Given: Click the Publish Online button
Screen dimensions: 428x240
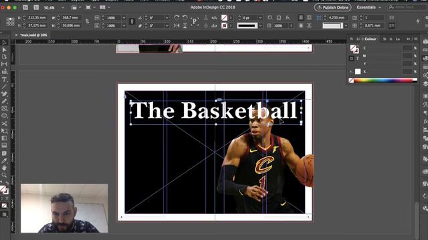Looking at the screenshot, I should [333, 7].
